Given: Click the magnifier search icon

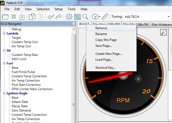Looking at the screenshot, I should click(x=85, y=17).
